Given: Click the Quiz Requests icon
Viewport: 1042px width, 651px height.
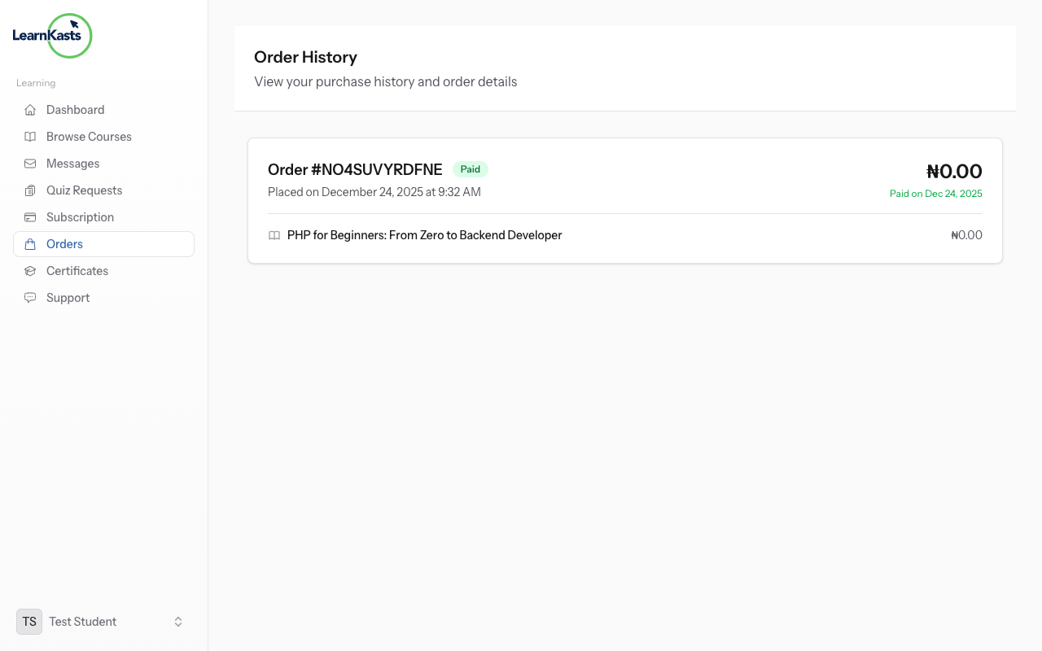Looking at the screenshot, I should tap(29, 190).
